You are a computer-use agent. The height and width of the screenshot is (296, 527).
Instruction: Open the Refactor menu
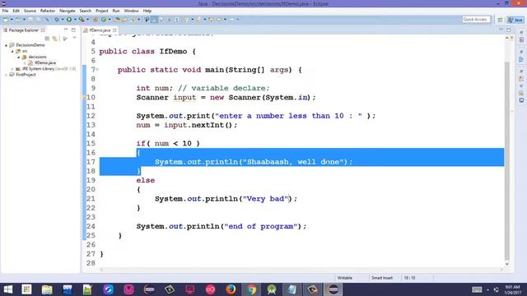[48, 11]
